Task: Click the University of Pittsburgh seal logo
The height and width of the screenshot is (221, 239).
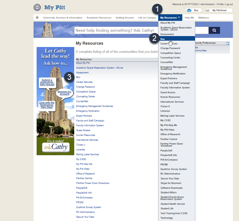Action: tap(37, 7)
